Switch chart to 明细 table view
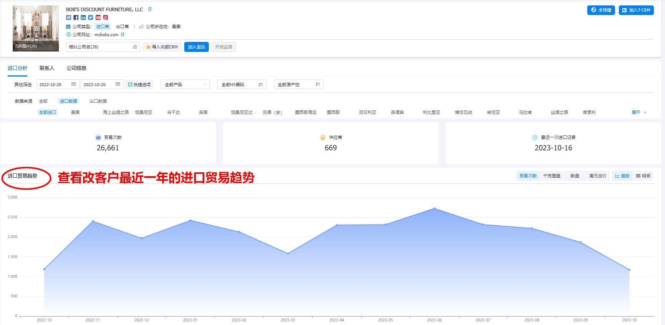 tap(643, 176)
